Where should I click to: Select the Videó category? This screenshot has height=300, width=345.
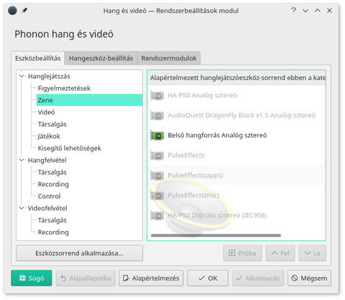pyautogui.click(x=46, y=112)
